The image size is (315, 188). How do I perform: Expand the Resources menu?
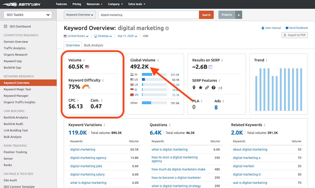[94, 4]
